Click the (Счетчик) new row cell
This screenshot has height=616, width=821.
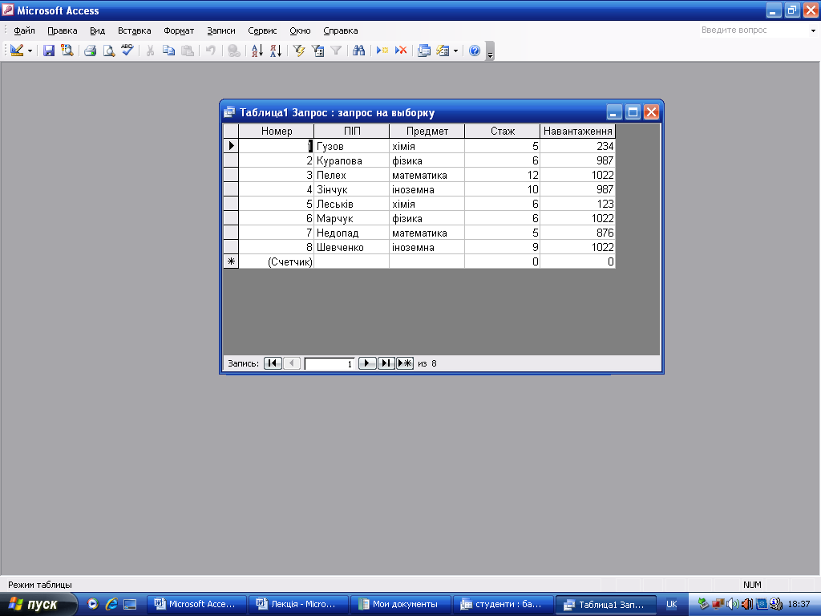pos(277,261)
